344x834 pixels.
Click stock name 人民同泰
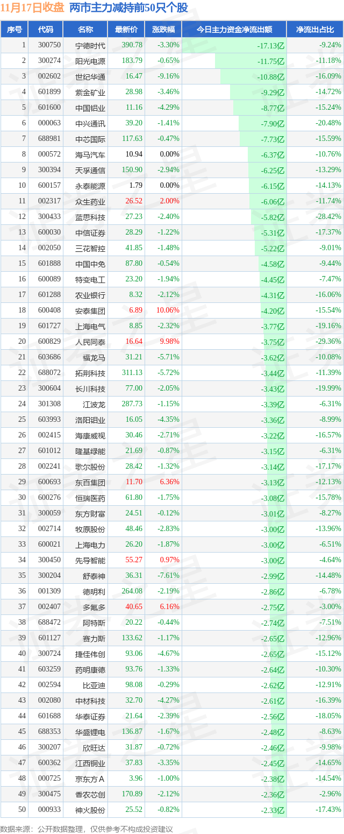[x=90, y=342]
